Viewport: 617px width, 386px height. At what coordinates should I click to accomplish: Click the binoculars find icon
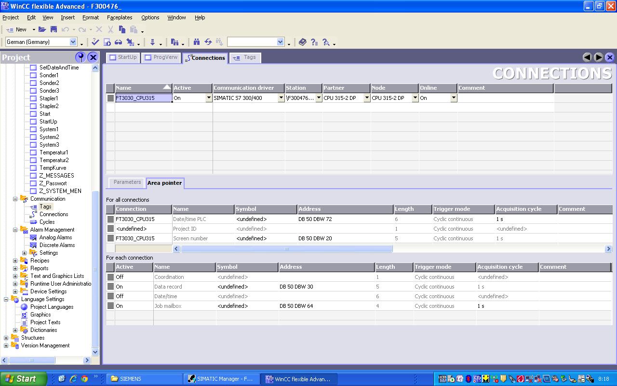tap(197, 42)
